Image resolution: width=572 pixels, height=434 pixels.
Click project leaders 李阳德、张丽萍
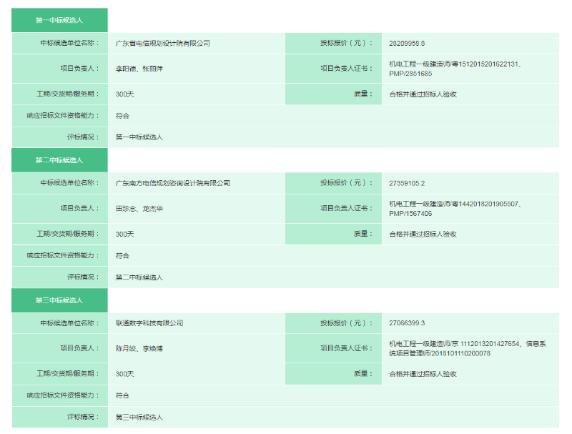pos(139,69)
